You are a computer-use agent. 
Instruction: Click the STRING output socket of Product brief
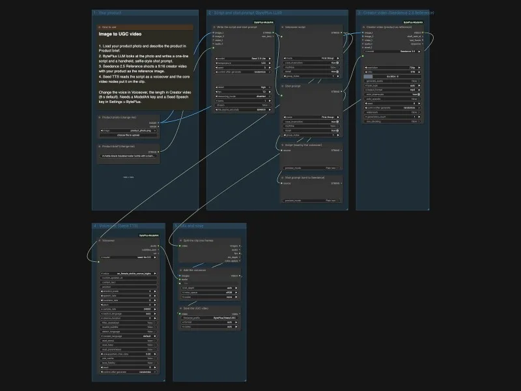pos(158,152)
